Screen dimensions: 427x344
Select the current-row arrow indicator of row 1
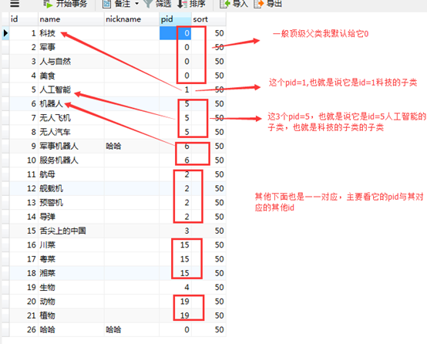pyautogui.click(x=5, y=33)
